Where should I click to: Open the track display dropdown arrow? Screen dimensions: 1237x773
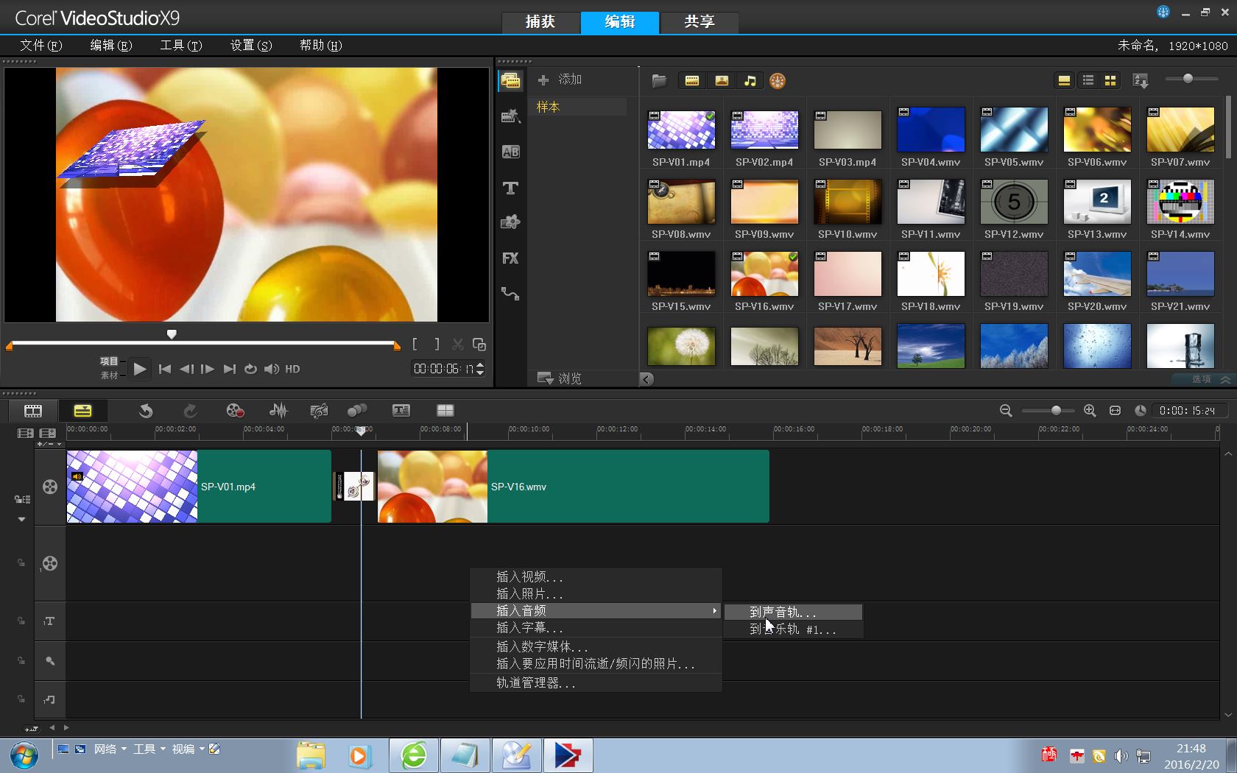(x=21, y=519)
